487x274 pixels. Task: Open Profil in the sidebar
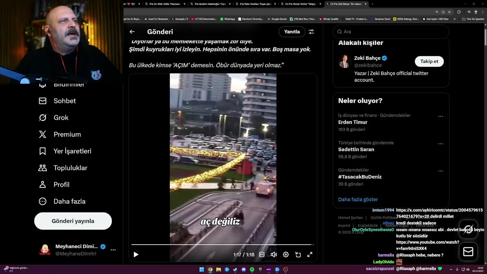(54, 185)
